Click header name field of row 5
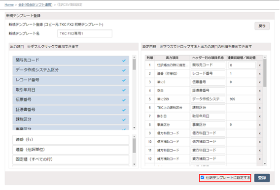This screenshot has width=280, height=190. pyautogui.click(x=208, y=99)
